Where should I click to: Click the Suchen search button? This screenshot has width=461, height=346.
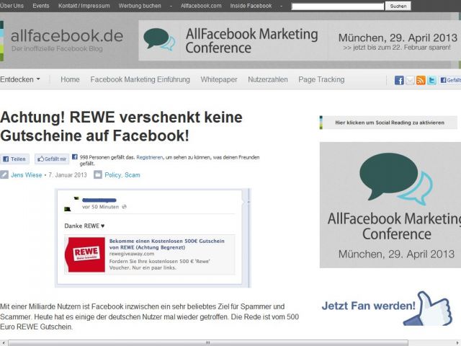pyautogui.click(x=398, y=6)
